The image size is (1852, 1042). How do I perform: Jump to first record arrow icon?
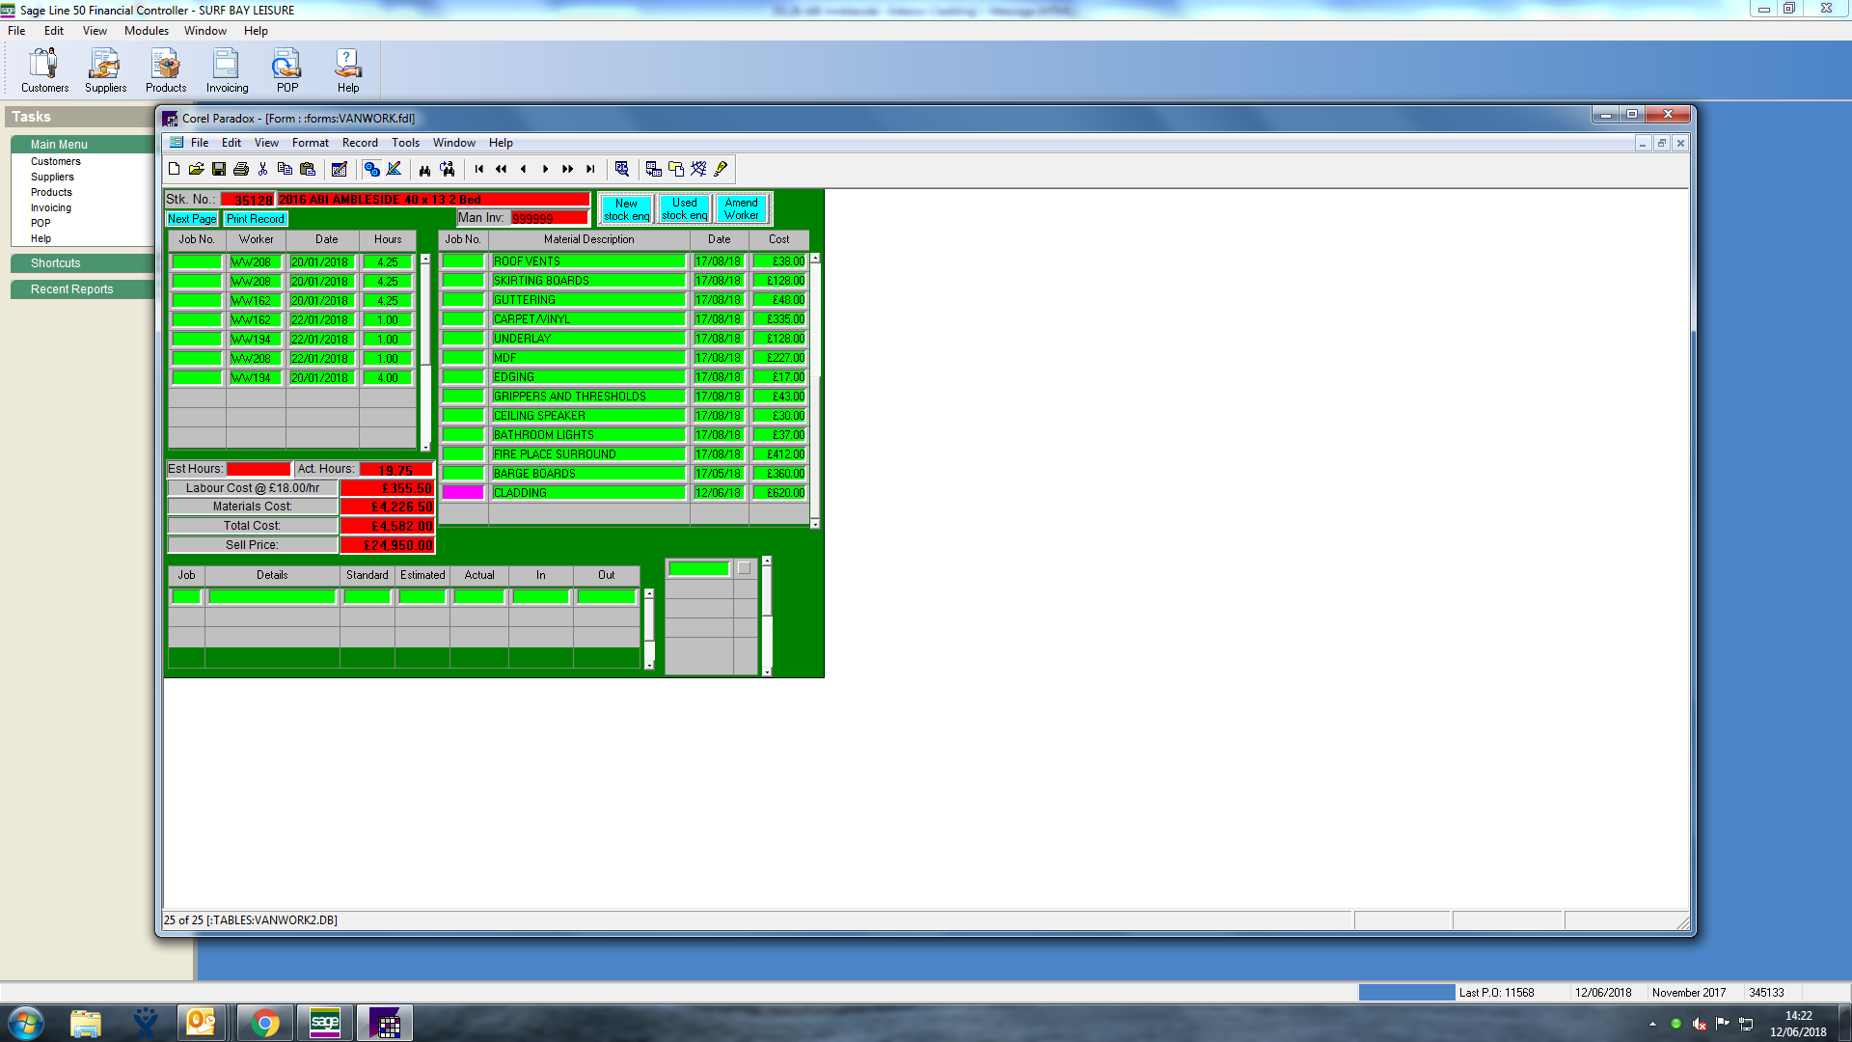pos(479,169)
